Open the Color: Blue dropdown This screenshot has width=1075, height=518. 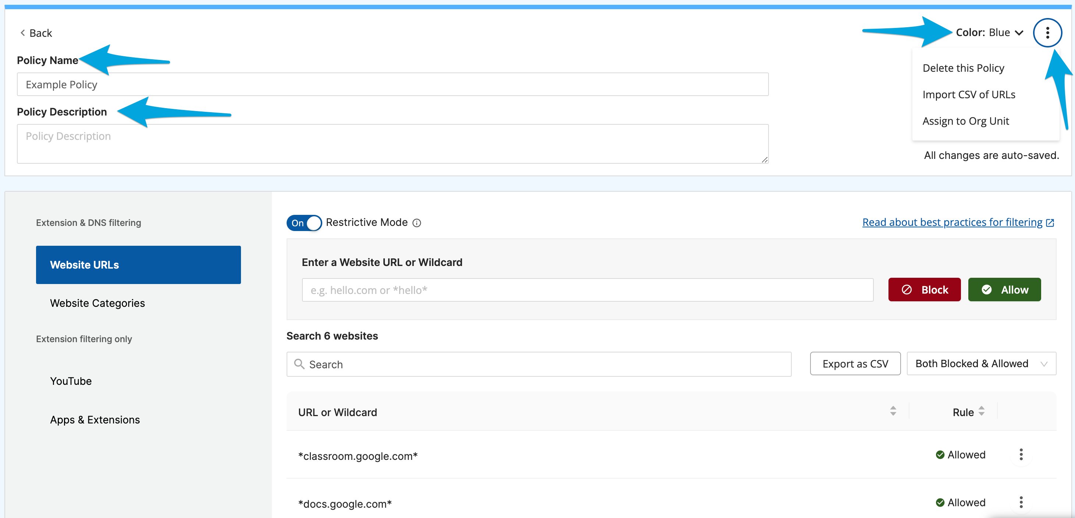click(x=989, y=32)
